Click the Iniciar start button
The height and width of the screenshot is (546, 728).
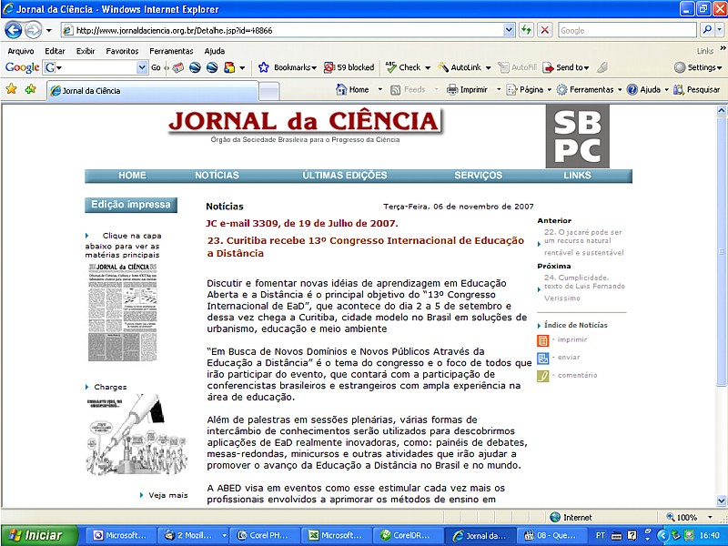tap(38, 535)
